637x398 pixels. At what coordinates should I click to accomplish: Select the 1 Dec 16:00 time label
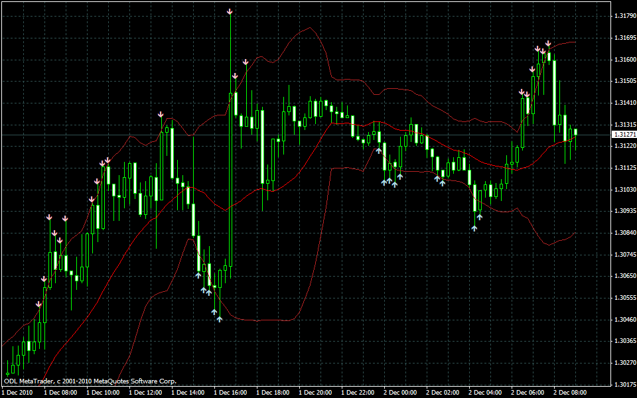tap(230, 393)
